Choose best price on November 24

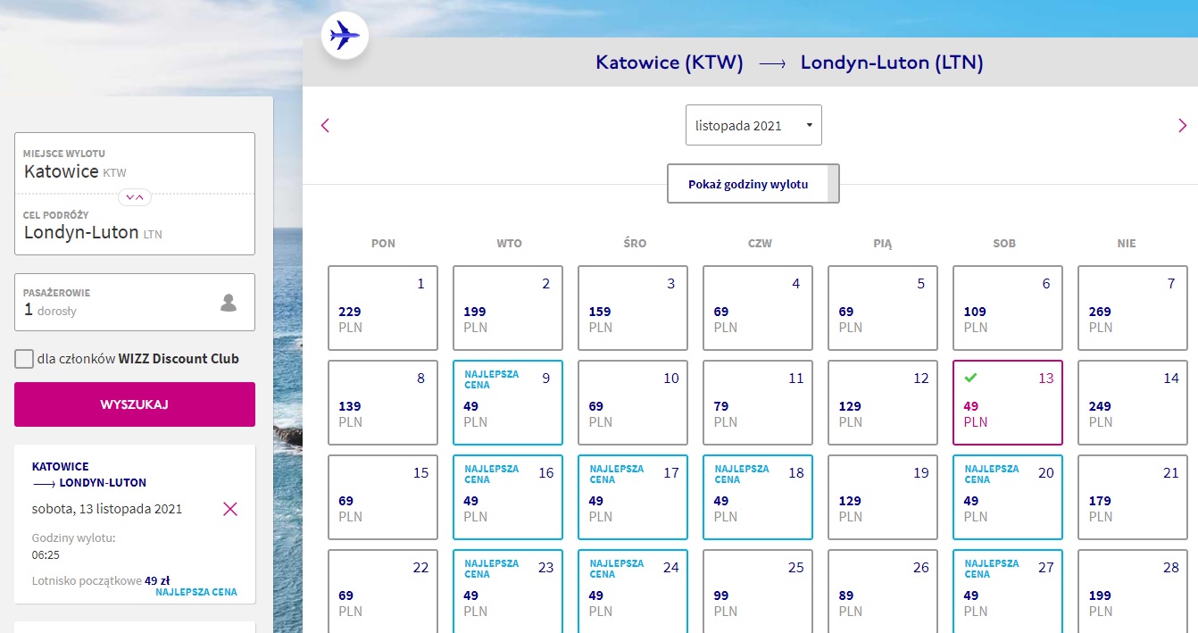point(633,591)
